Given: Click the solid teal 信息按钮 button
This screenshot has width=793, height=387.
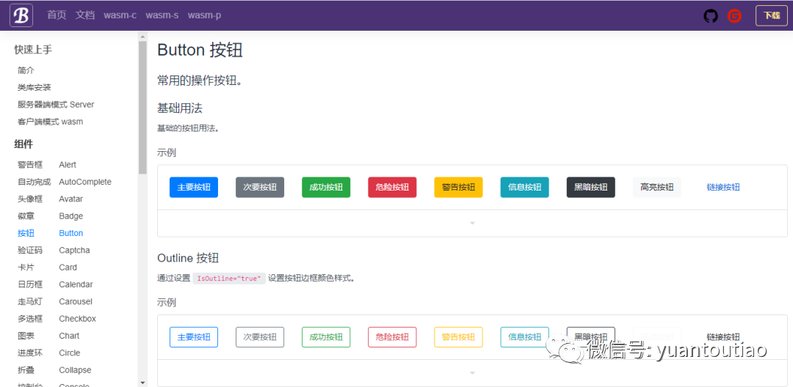Looking at the screenshot, I should [524, 187].
